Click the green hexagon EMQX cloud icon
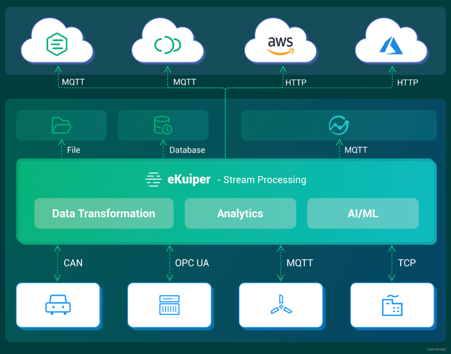This screenshot has height=354, width=451. (x=57, y=44)
